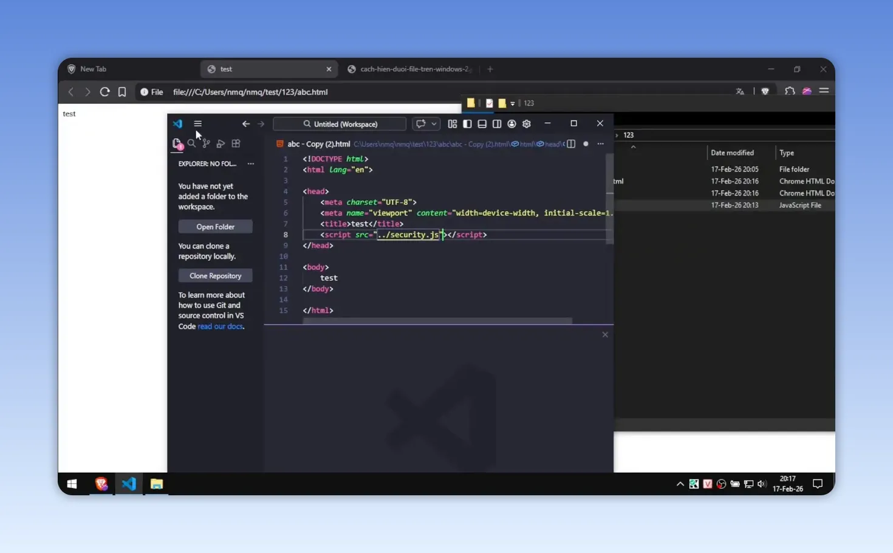The image size is (893, 553).
Task: Go forward in the browser
Action: (x=87, y=92)
